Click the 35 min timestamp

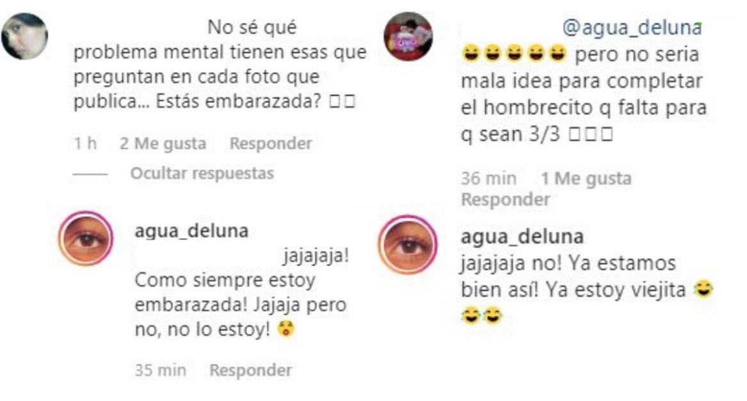coord(161,370)
